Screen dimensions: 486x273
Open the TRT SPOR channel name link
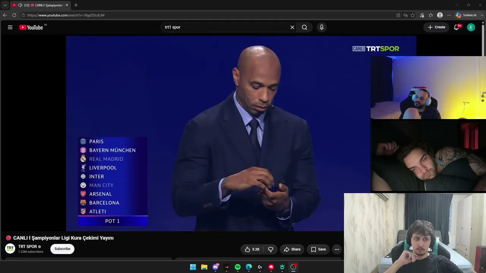(28, 246)
